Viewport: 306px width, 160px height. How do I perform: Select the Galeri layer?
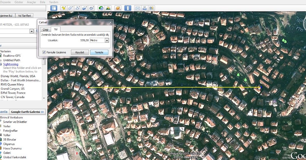[x=7, y=153]
